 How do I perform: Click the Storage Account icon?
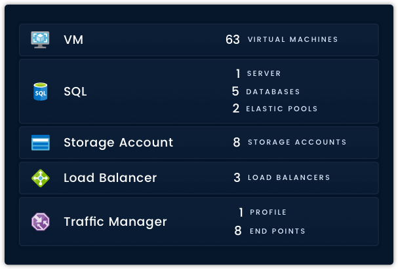point(40,143)
